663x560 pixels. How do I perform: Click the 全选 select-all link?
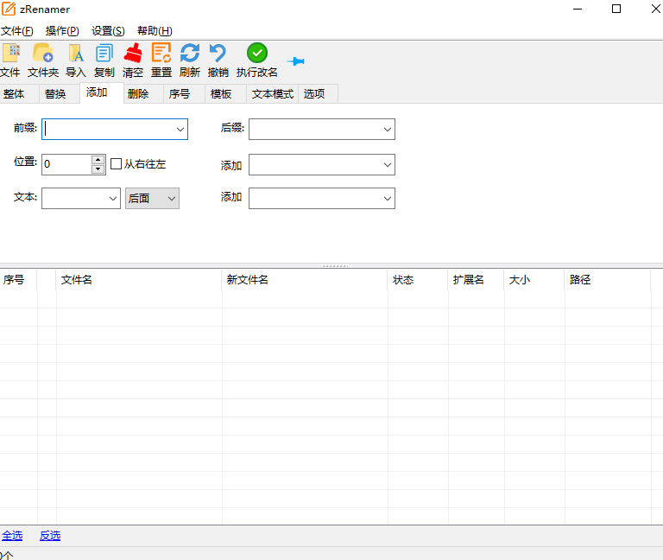[x=12, y=536]
